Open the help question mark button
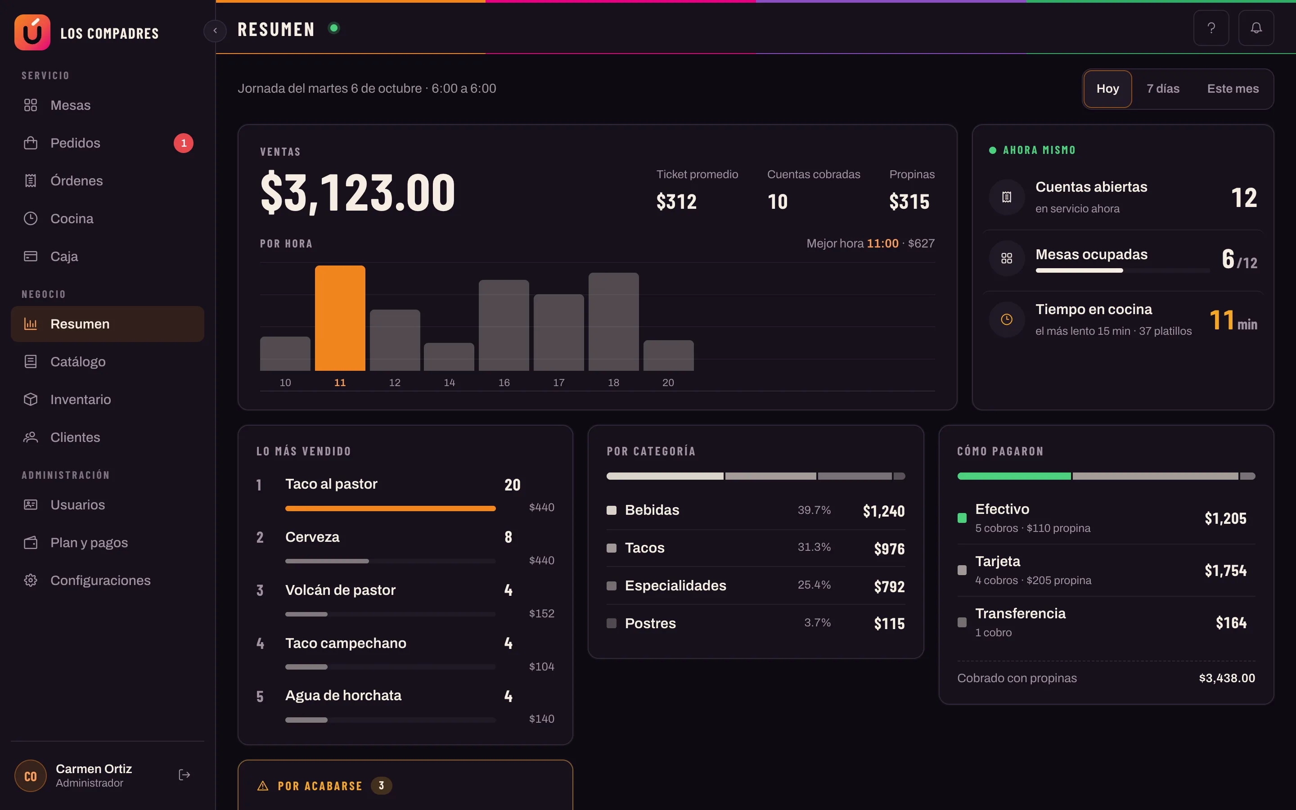The width and height of the screenshot is (1296, 810). 1211,28
